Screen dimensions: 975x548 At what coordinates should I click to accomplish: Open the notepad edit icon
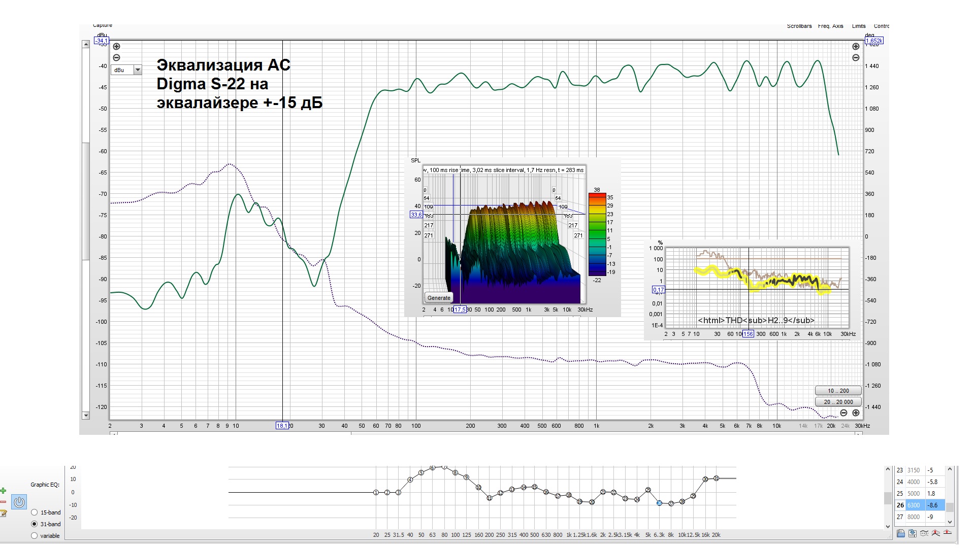[x=4, y=513]
